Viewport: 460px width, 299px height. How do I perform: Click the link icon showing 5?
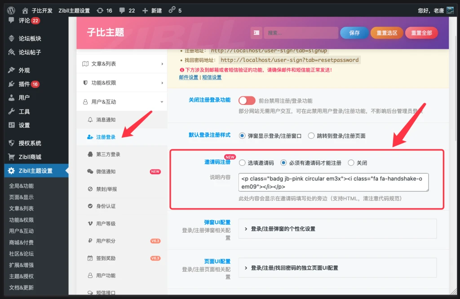[x=172, y=10]
